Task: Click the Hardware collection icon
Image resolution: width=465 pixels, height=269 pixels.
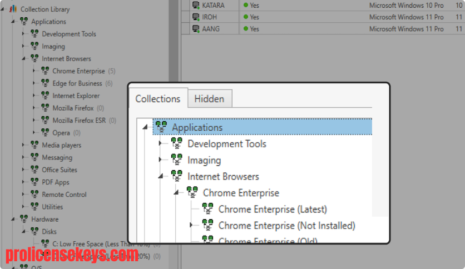Action: pyautogui.click(x=24, y=219)
